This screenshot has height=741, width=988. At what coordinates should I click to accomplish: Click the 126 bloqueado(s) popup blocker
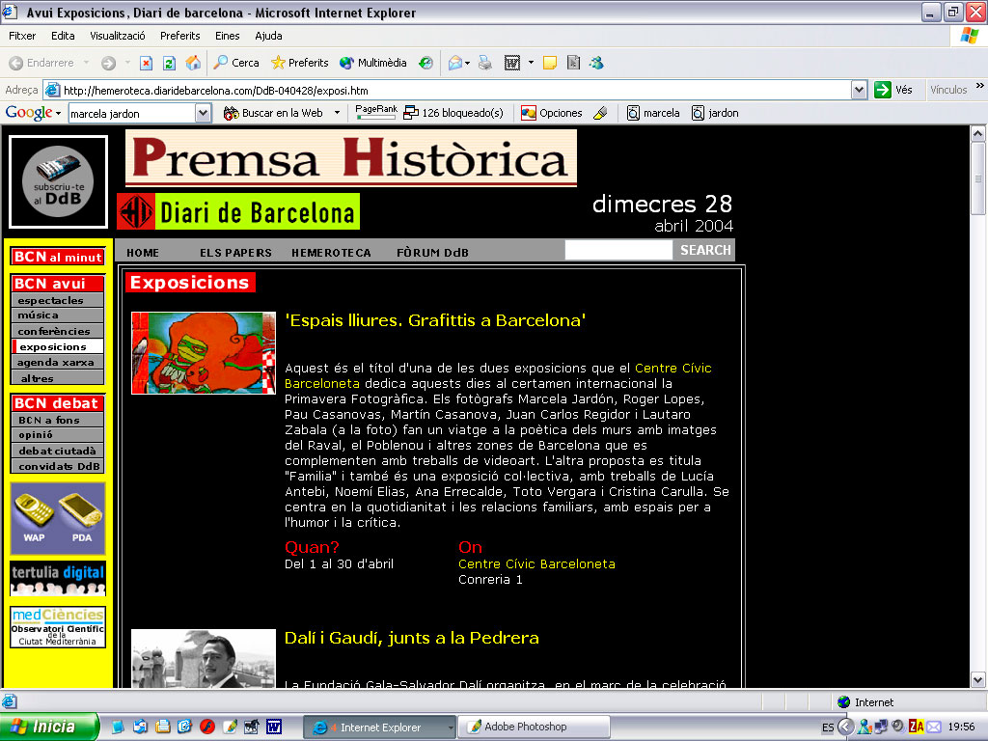tap(453, 114)
